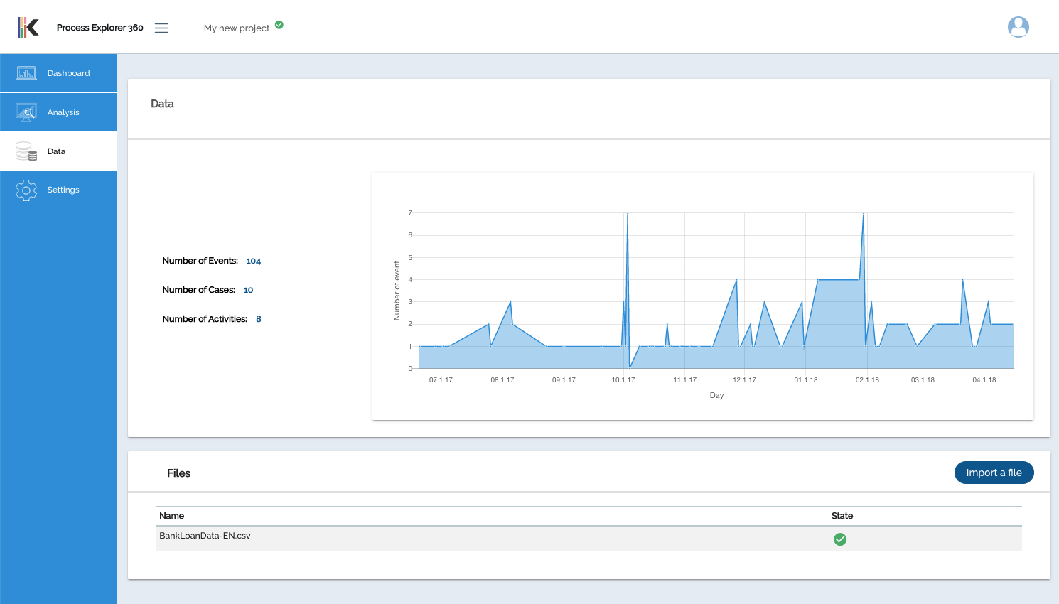Click the Data database icon

coord(26,151)
